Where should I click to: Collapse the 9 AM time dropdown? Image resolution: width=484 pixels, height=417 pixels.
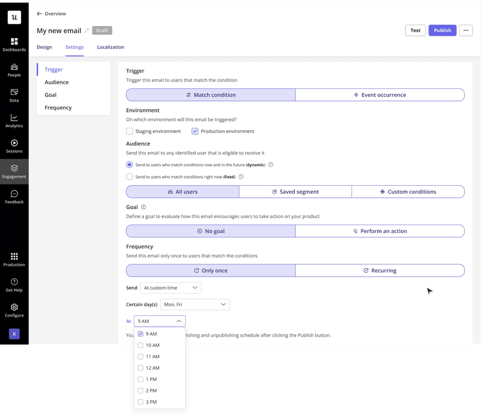pyautogui.click(x=159, y=321)
